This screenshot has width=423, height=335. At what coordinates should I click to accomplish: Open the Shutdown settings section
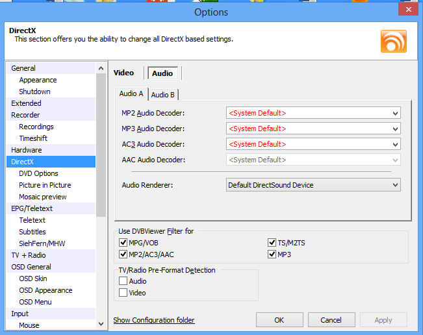[51, 92]
